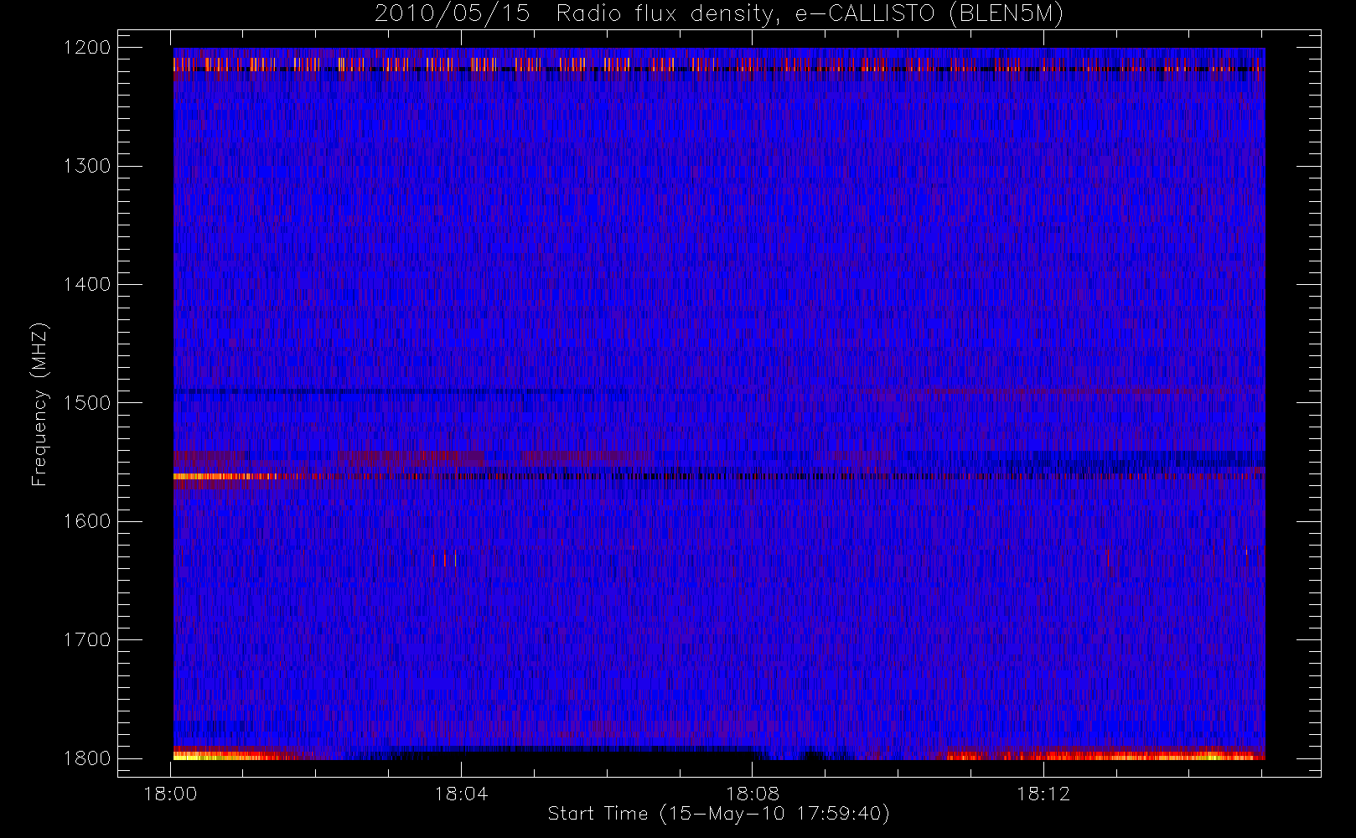Click the 1800 frequency tick label
Viewport: 1356px width, 838px height.
(88, 758)
